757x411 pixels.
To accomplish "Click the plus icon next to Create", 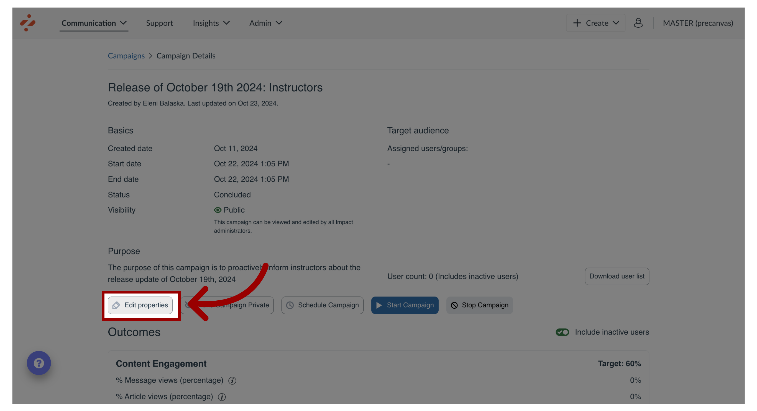I will pos(577,23).
